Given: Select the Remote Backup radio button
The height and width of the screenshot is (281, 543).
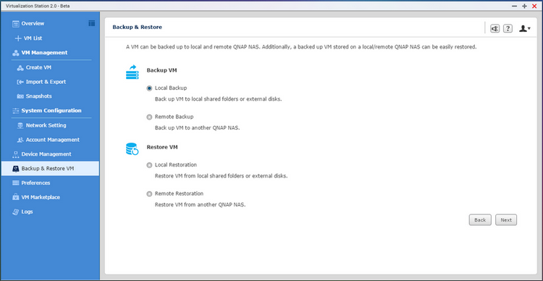Looking at the screenshot, I should pos(149,117).
